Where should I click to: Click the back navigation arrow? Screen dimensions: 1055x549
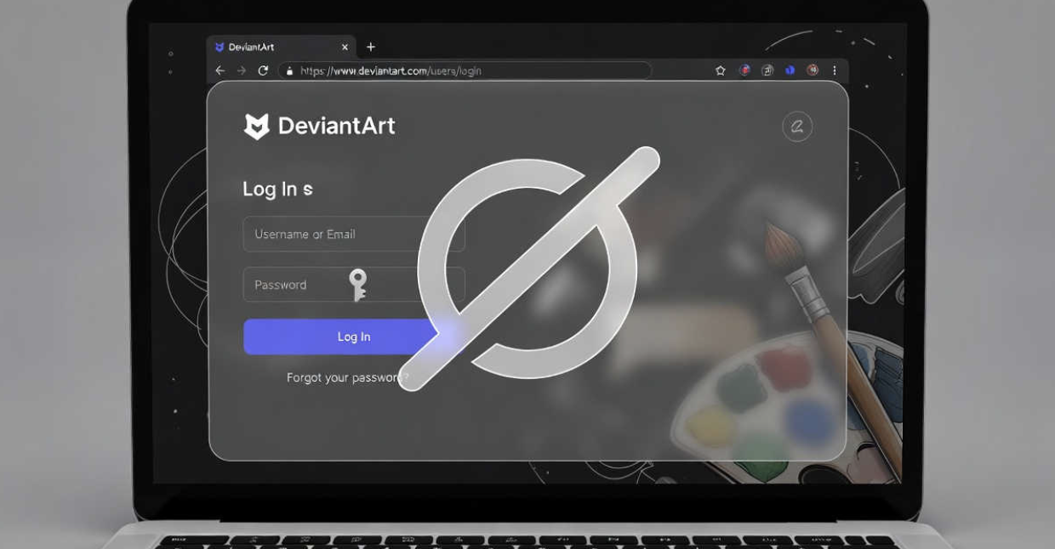pos(220,71)
